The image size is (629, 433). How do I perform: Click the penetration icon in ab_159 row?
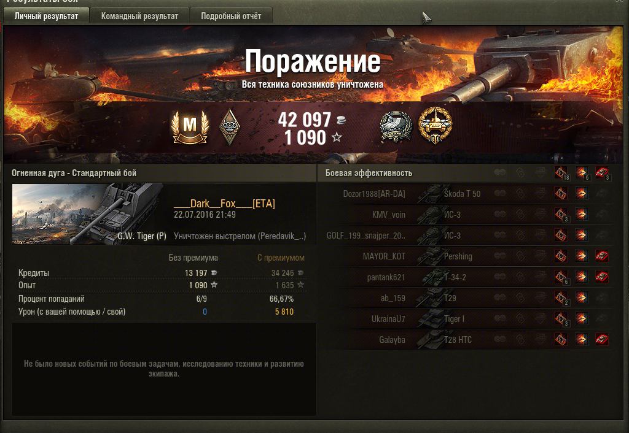pos(581,297)
